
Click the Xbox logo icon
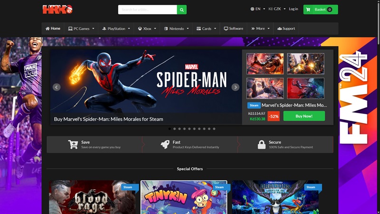click(140, 29)
